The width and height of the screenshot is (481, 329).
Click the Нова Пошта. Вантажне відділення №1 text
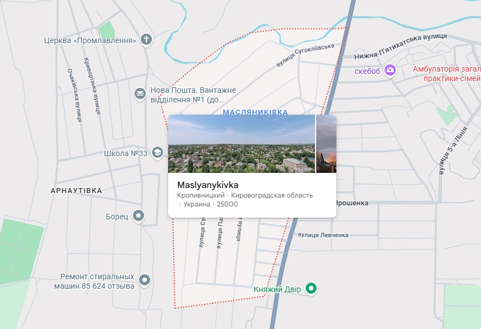[193, 95]
